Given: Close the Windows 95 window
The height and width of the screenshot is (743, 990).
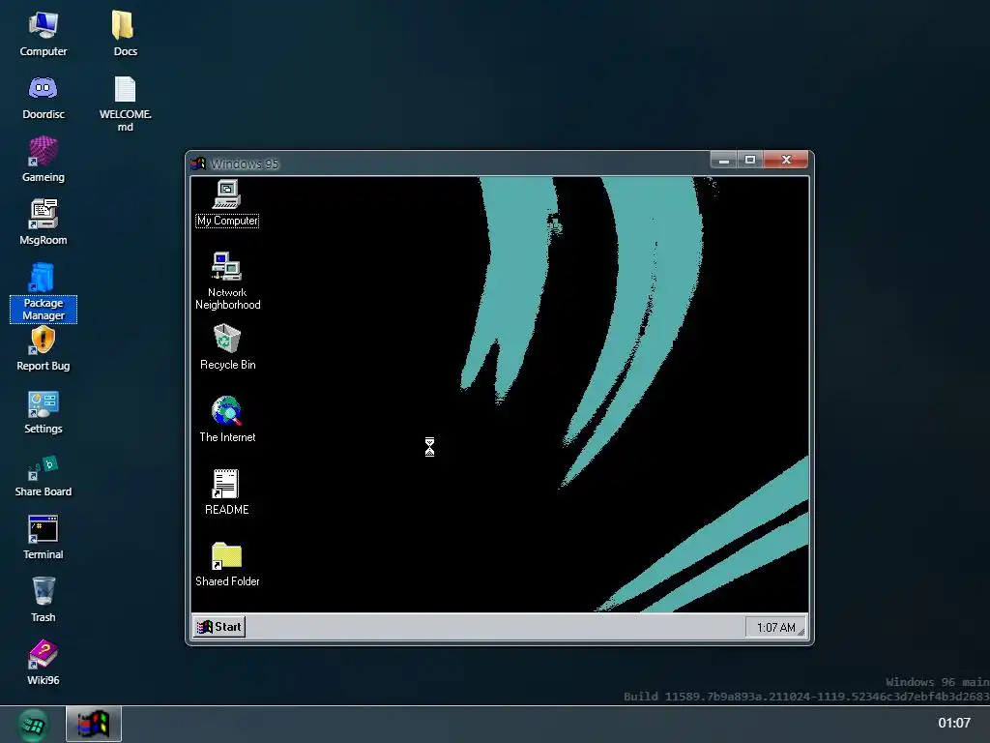Looking at the screenshot, I should coord(786,160).
